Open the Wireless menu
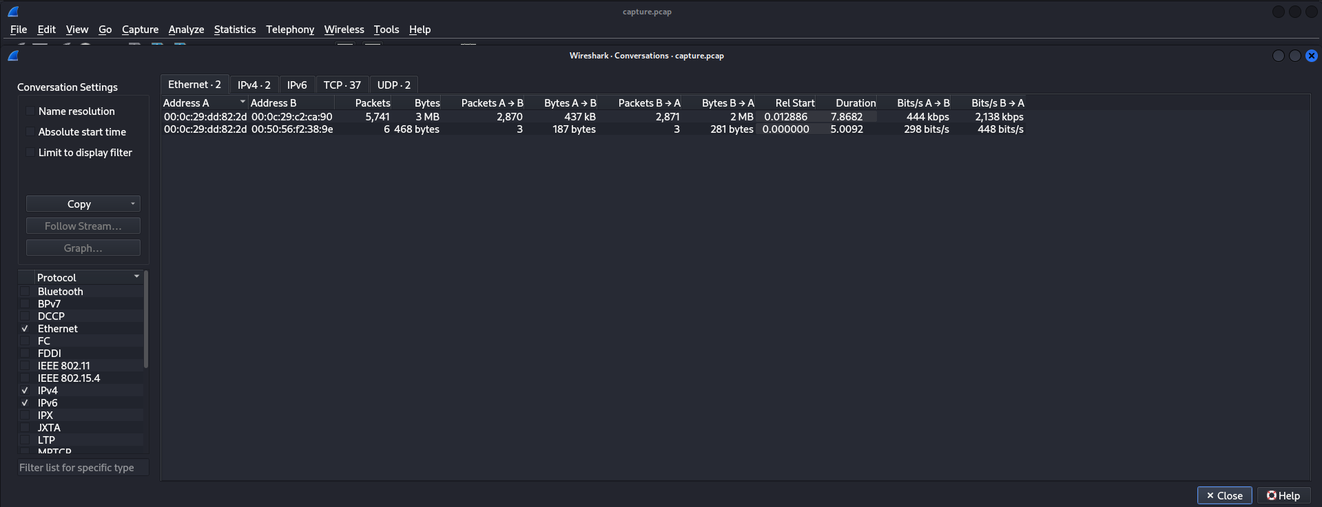 (344, 30)
